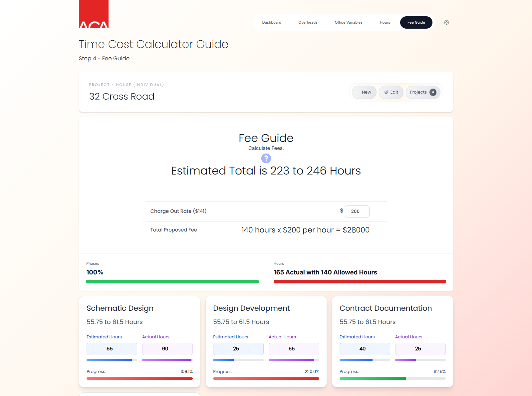Click the Total Proposed Fee calculation text
532x396 pixels.
pos(305,230)
